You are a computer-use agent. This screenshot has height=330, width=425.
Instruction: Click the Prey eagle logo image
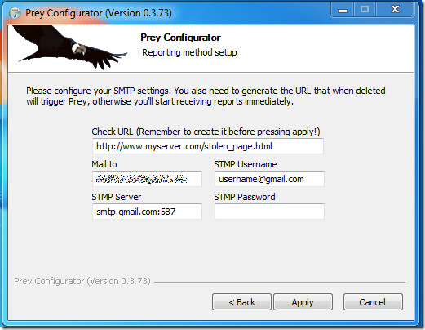click(69, 47)
